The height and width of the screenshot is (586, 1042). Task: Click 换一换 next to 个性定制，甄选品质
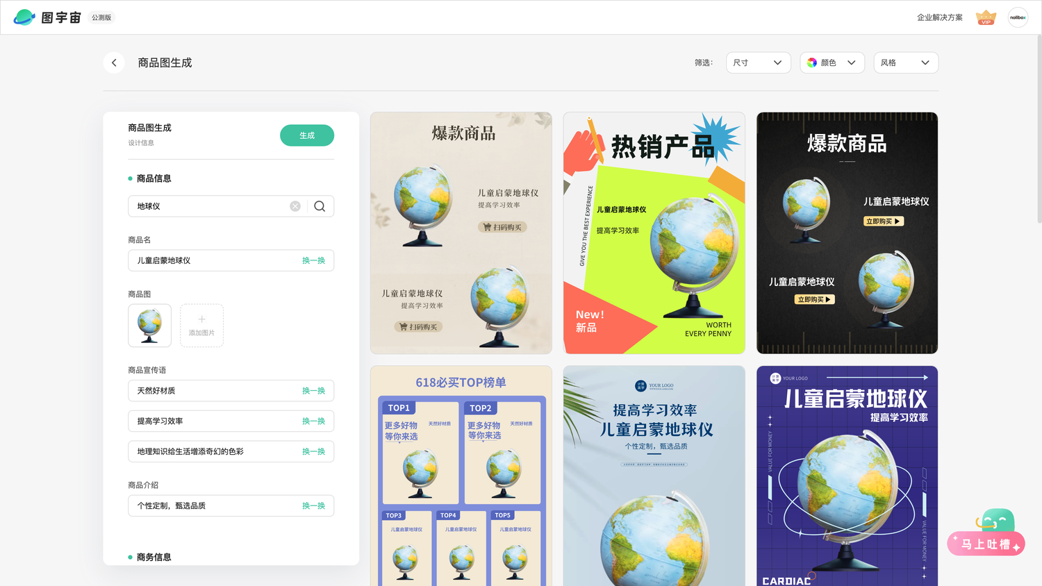click(313, 505)
